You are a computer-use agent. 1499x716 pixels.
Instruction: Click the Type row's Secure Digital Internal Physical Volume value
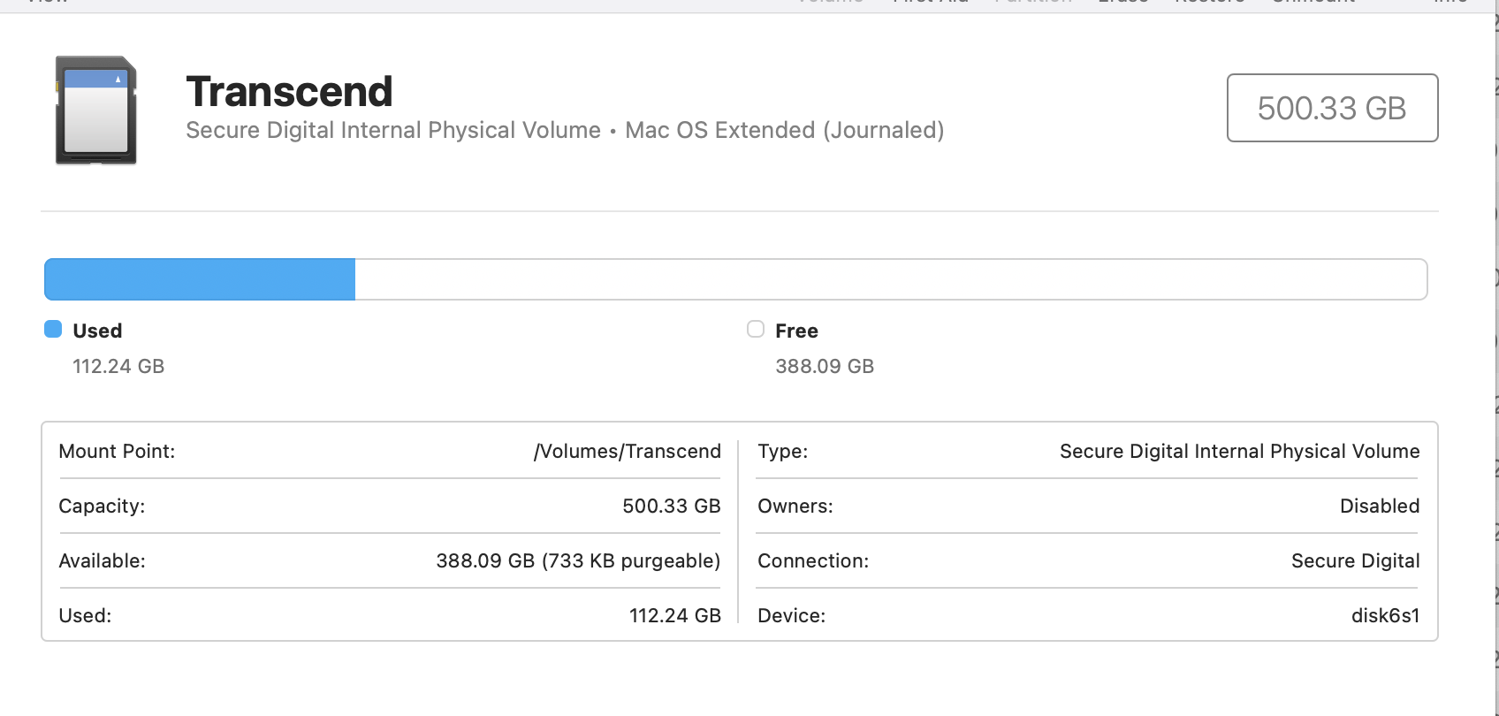[1240, 452]
